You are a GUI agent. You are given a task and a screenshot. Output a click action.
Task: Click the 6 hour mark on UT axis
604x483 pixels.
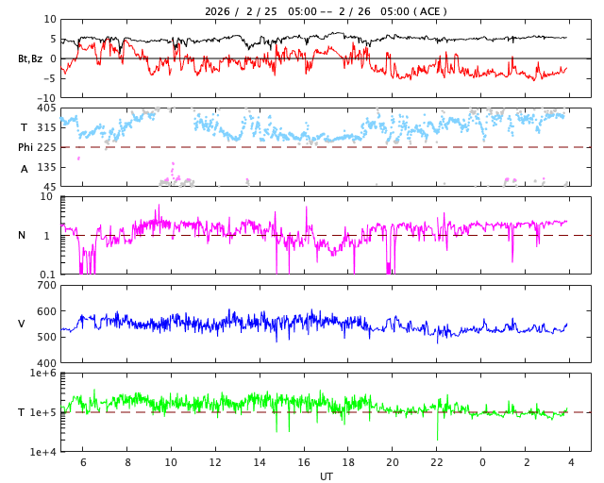(83, 462)
